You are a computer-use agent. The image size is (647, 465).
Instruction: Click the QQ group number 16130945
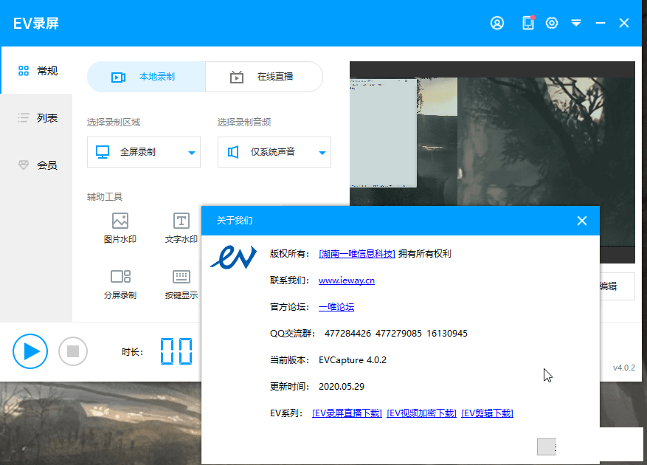(447, 334)
